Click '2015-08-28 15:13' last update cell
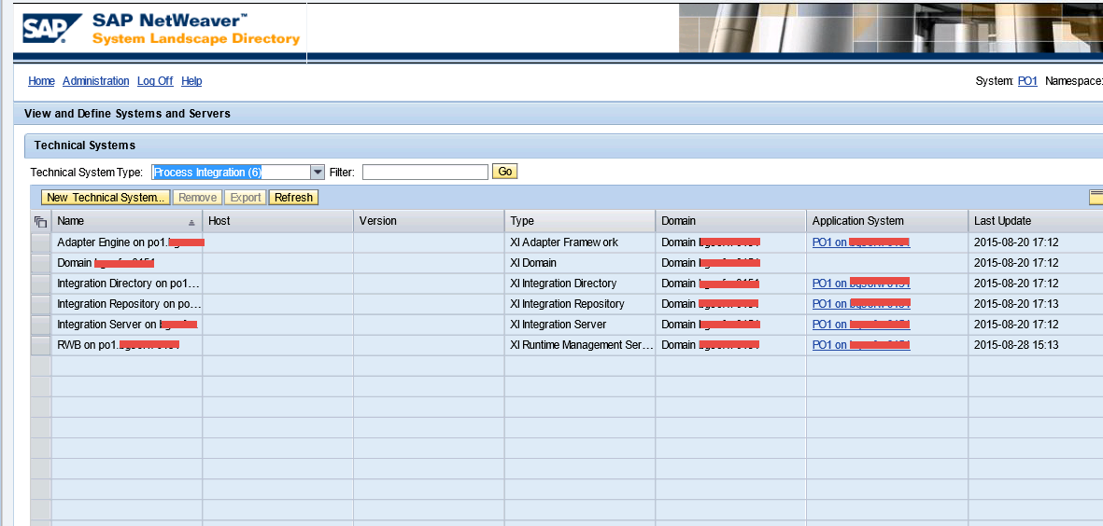Image resolution: width=1103 pixels, height=526 pixels. 1036,345
